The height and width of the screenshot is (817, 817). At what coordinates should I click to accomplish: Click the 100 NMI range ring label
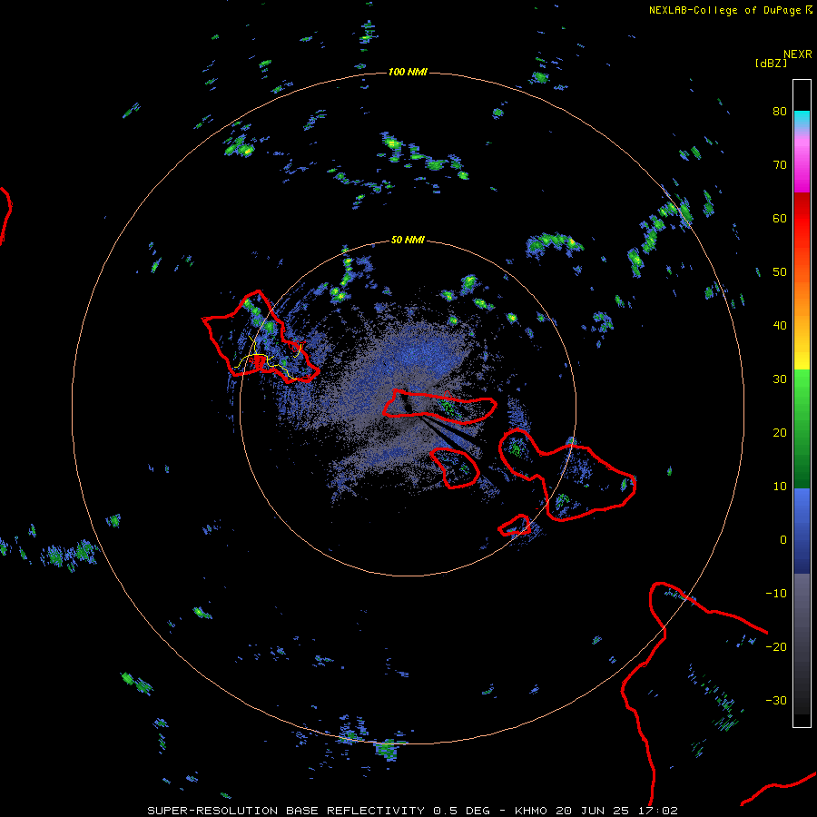tap(408, 72)
